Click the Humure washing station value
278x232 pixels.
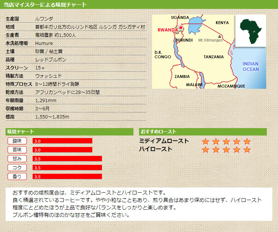(x=44, y=43)
